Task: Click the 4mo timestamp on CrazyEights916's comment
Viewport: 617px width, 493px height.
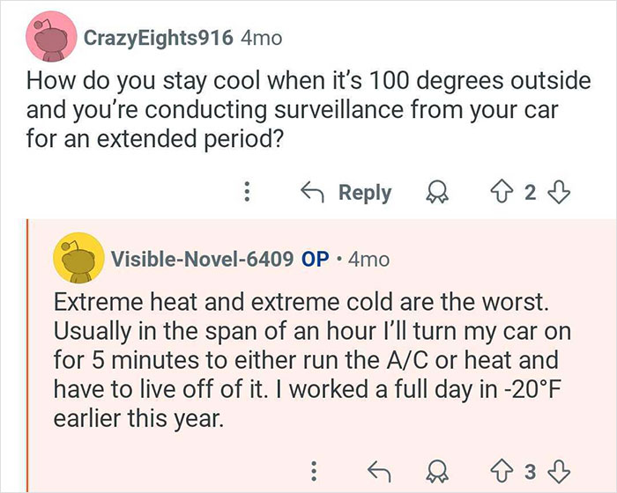Action: [262, 39]
